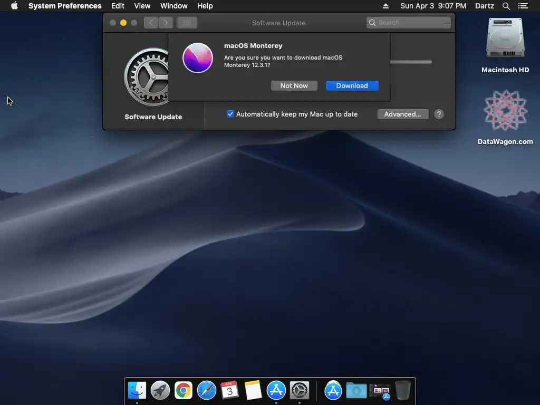Screen dimensions: 540x405
Task: Minimize the Software Update window
Action: (x=123, y=23)
